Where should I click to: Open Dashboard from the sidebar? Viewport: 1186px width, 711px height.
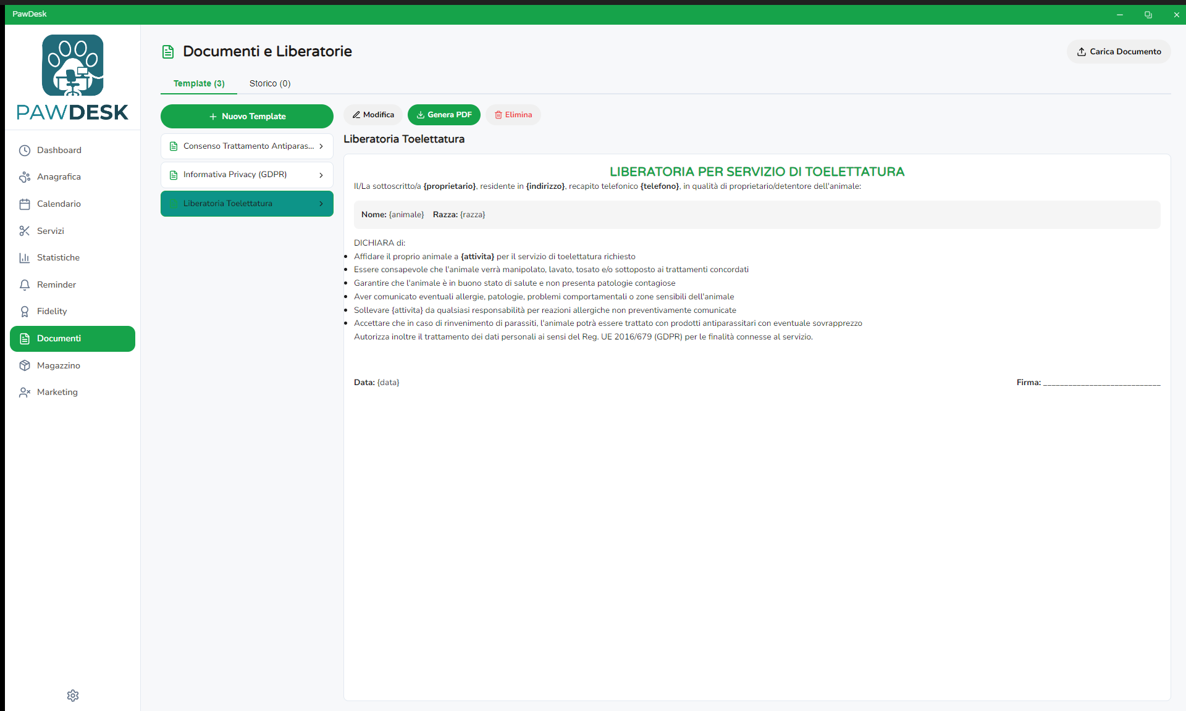(72, 151)
